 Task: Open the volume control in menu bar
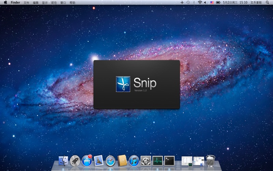tap(205, 2)
